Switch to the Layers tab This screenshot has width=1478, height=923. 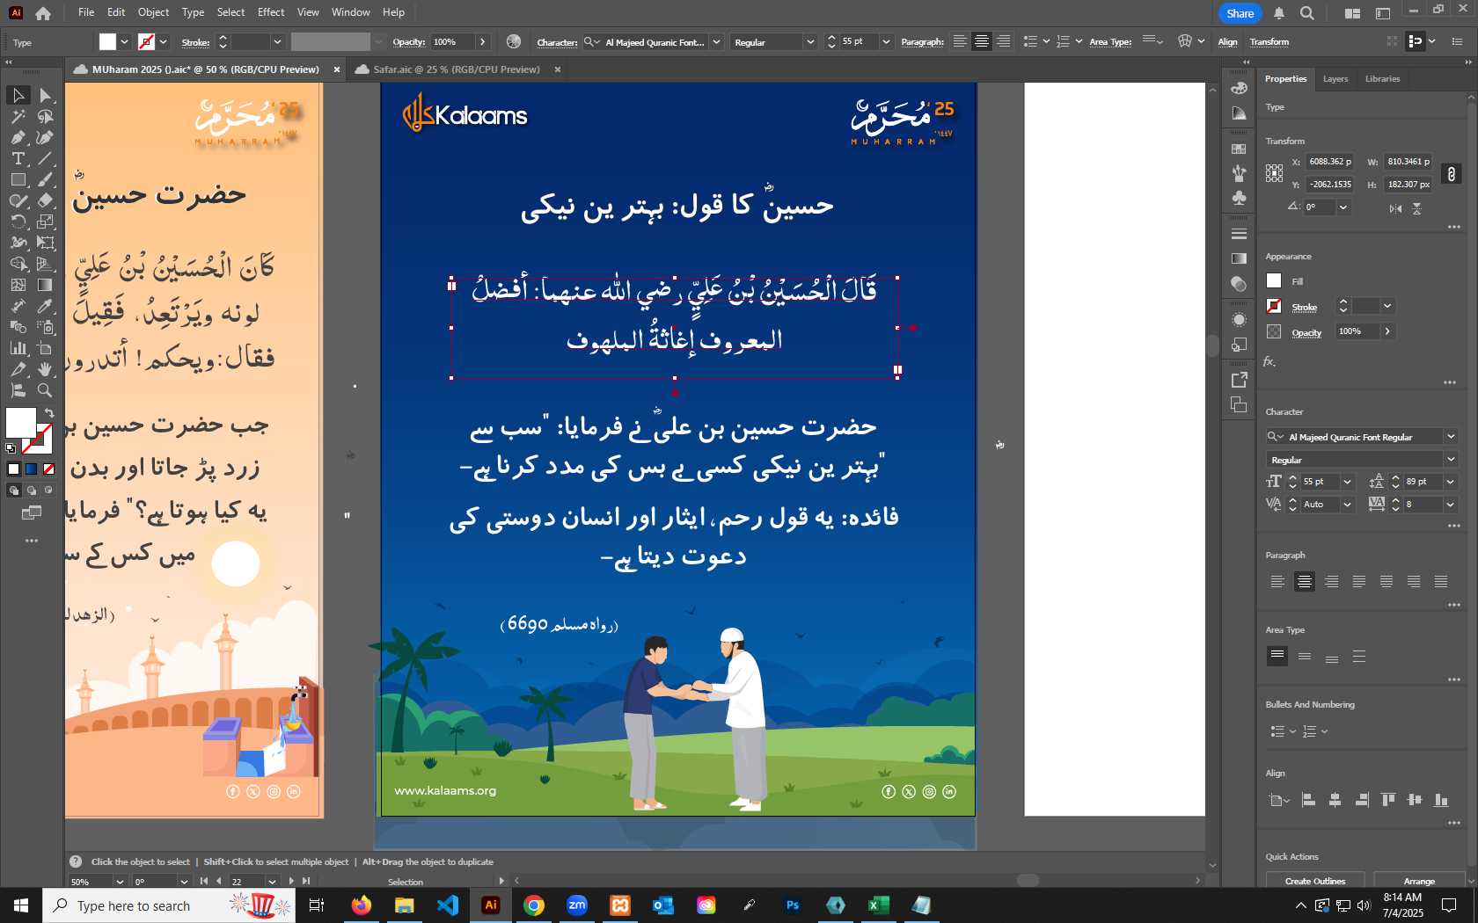coord(1335,79)
